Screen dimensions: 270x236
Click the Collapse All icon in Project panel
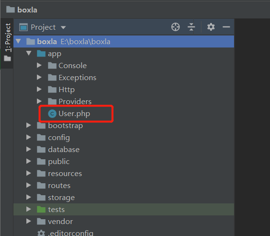tap(191, 27)
